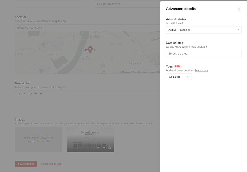
Task: Select bulleted list in description toolbar
Action: click(x=36, y=94)
